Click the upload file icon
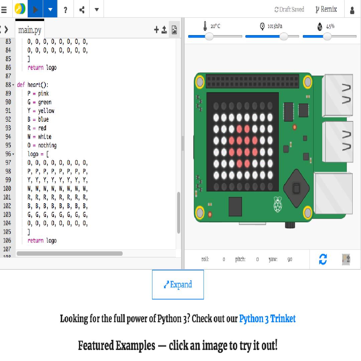361x361 pixels. coord(164,30)
